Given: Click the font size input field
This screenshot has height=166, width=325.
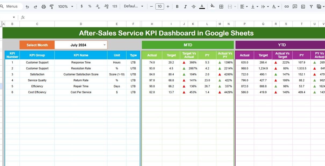Looking at the screenshot, I should point(160,6).
